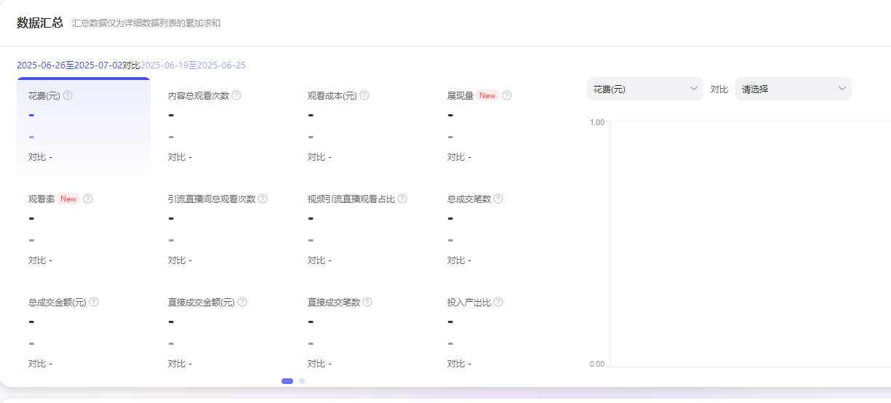Image resolution: width=891 pixels, height=403 pixels.
Task: Click the help icon next to 直接成交笔数
Action: pyautogui.click(x=367, y=302)
